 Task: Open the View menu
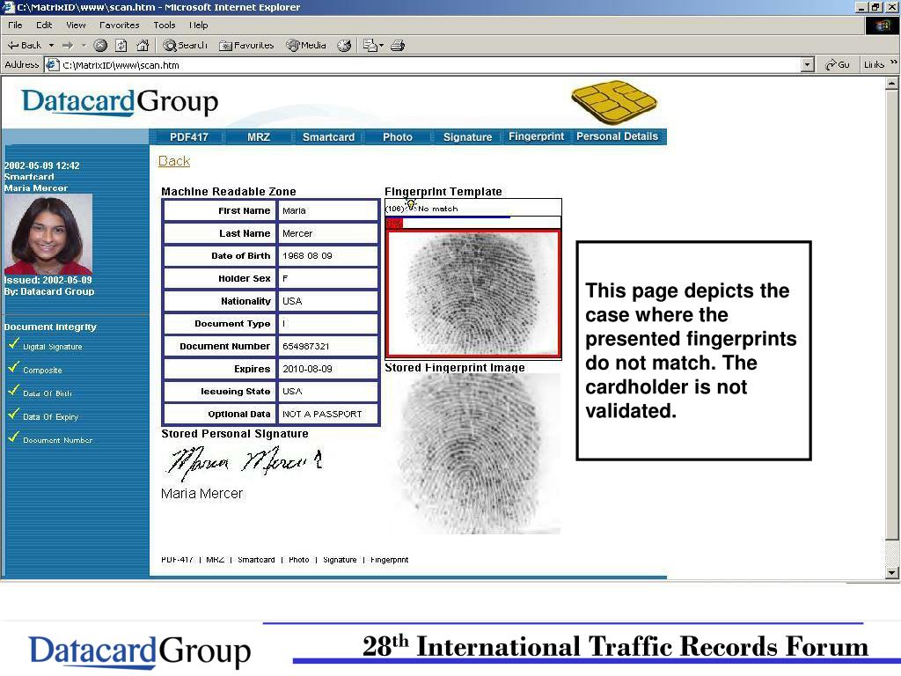(x=76, y=26)
